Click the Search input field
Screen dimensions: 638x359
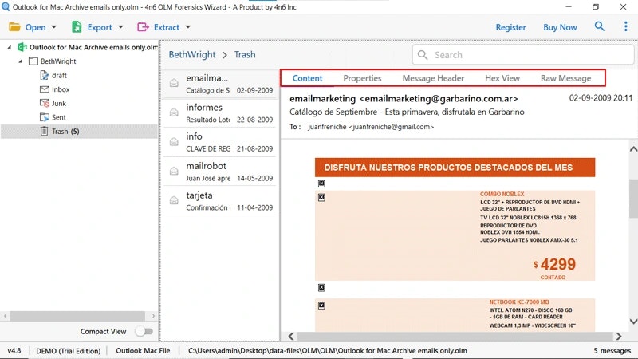(x=523, y=55)
